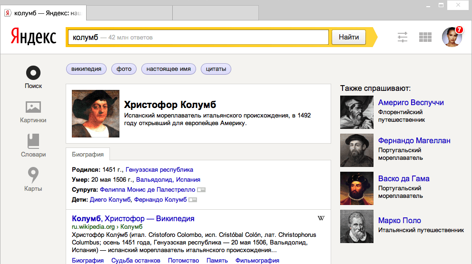Open Вальядолид, Испания link
The width and height of the screenshot is (472, 264).
click(x=168, y=179)
